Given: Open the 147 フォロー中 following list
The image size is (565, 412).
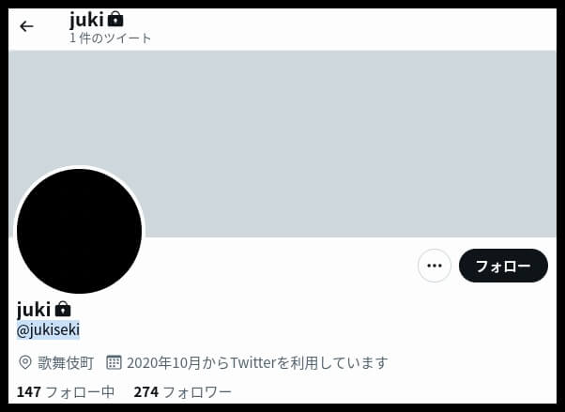Looking at the screenshot, I should (x=66, y=391).
